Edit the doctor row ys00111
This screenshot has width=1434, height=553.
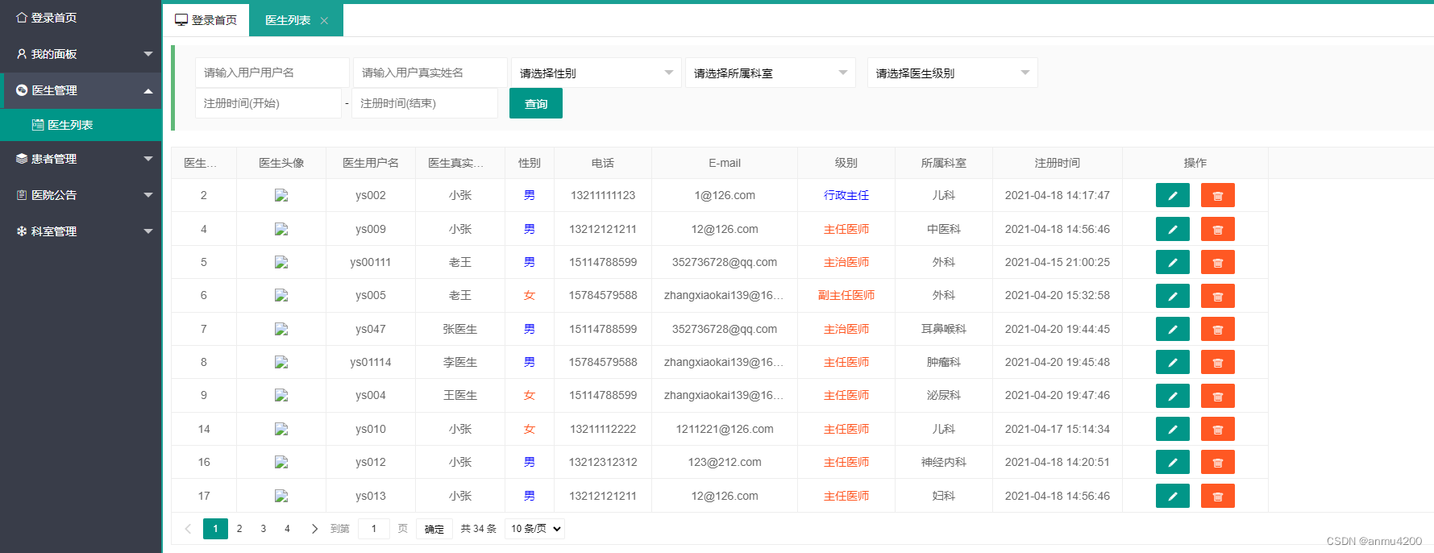(x=1172, y=262)
